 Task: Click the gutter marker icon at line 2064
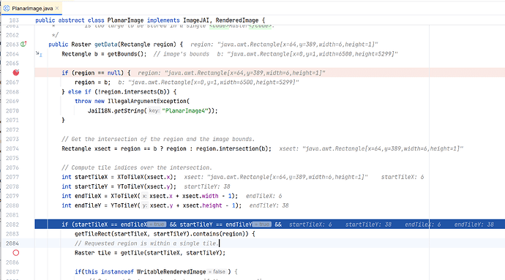coord(39,54)
